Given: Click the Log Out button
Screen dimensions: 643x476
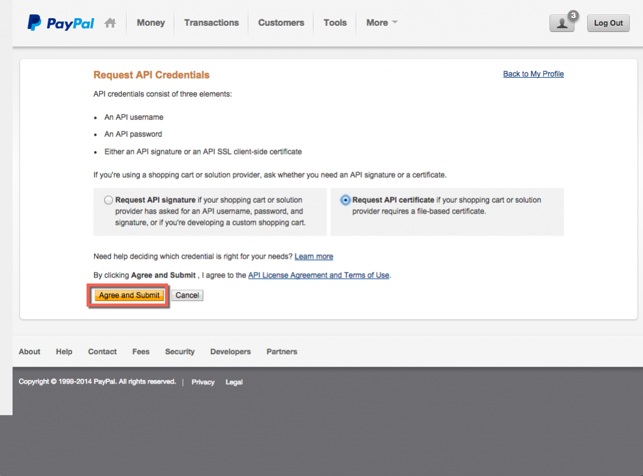Looking at the screenshot, I should (607, 23).
